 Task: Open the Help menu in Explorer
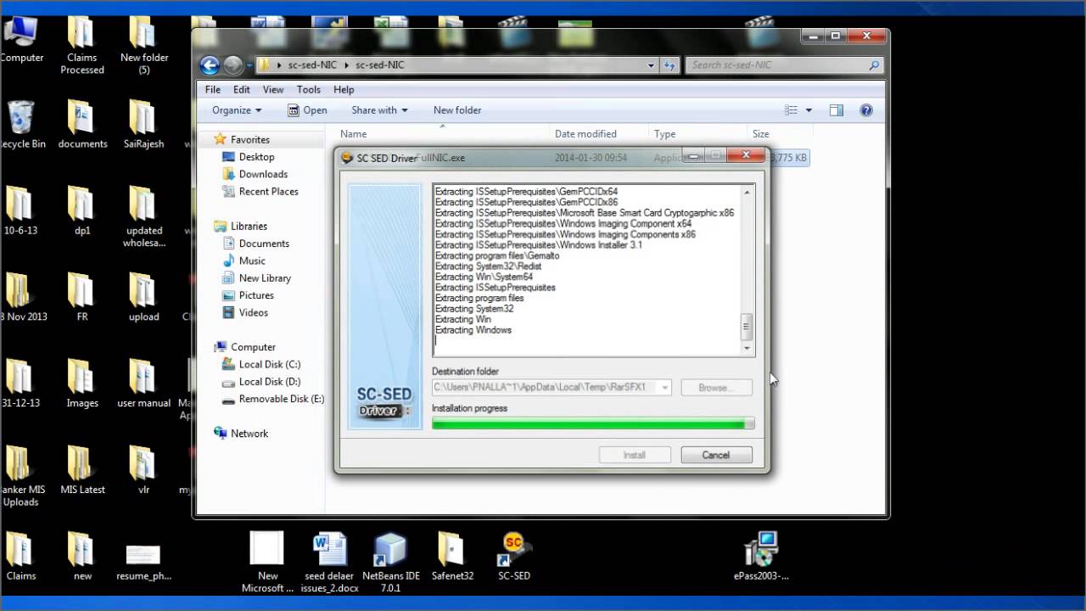344,89
